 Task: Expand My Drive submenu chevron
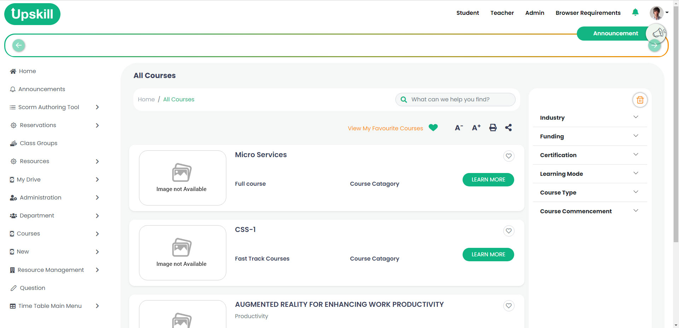[x=97, y=180]
